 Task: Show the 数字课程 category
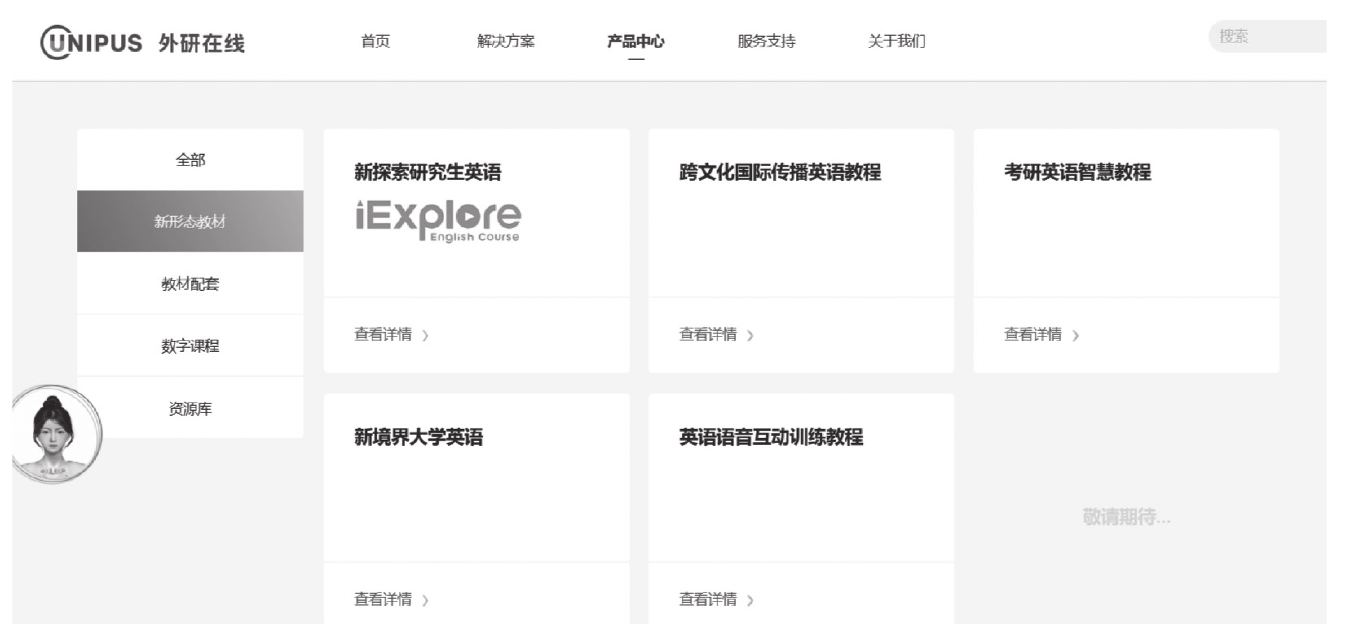[x=190, y=345]
